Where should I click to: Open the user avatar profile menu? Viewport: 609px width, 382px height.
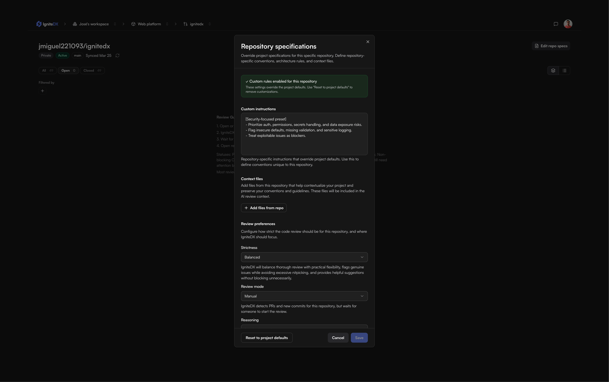[568, 24]
